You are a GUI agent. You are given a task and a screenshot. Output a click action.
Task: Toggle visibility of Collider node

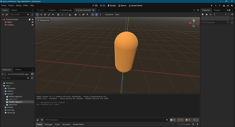coord(32,25)
